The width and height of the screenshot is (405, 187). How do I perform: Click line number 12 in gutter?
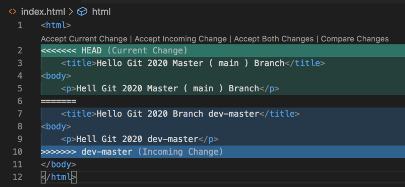(x=18, y=177)
